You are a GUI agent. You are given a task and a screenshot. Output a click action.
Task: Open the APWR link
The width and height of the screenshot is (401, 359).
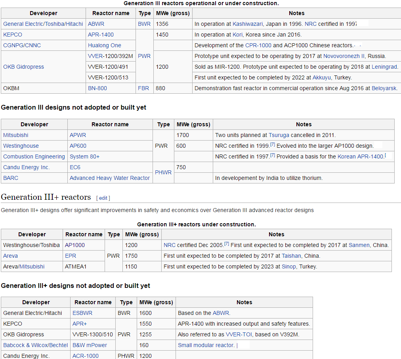point(78,135)
